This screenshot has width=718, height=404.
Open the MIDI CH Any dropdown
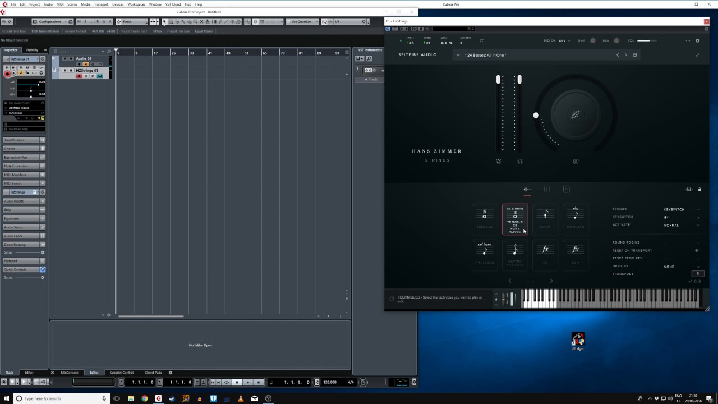tap(564, 40)
